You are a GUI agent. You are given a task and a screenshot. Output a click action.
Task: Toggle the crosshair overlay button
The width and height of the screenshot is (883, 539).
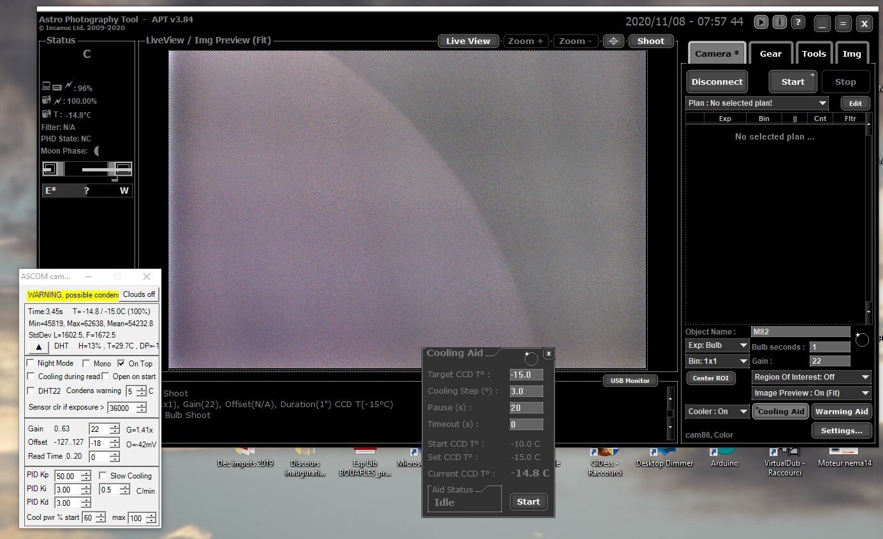point(613,41)
